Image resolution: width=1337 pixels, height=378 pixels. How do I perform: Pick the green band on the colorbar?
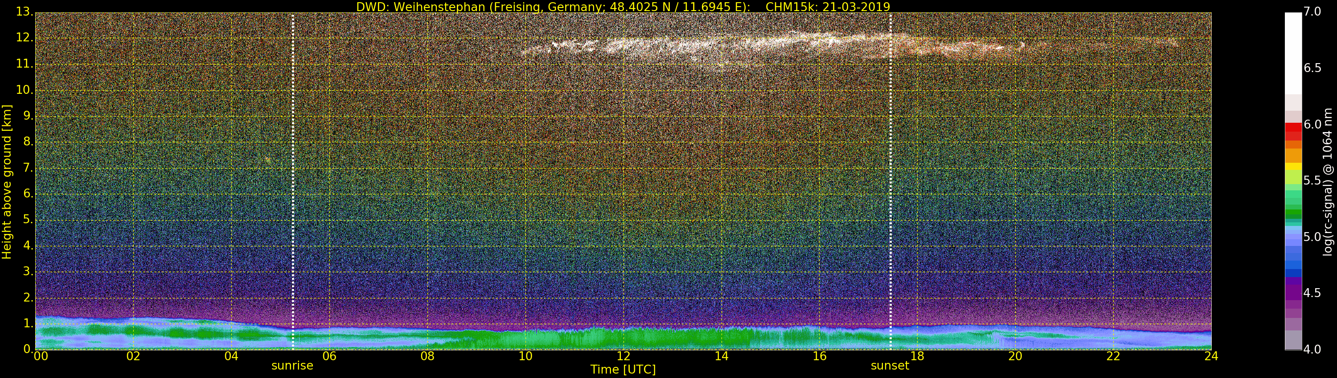pos(1293,212)
